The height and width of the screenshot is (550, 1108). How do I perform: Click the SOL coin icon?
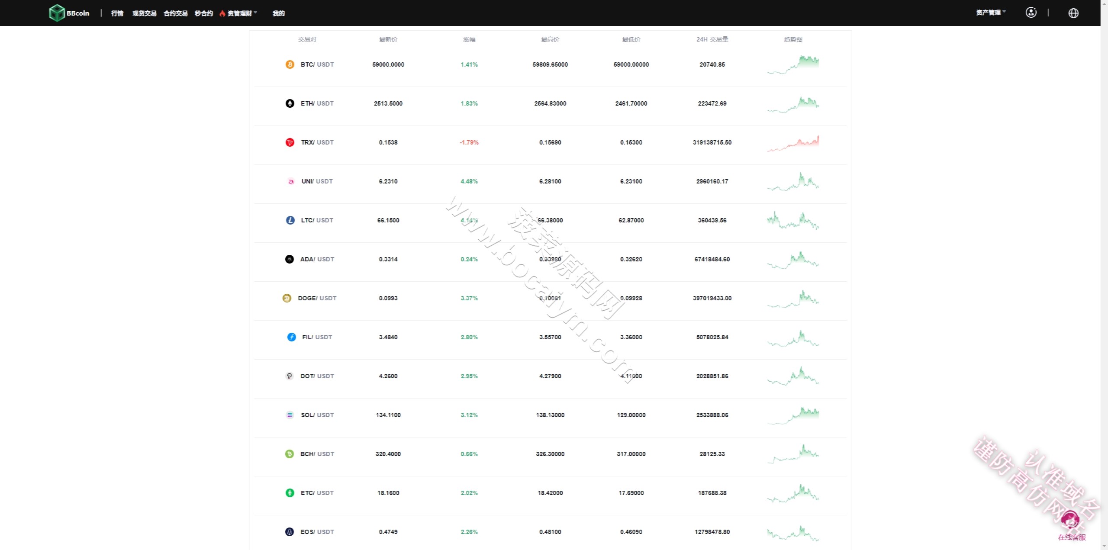pos(290,415)
